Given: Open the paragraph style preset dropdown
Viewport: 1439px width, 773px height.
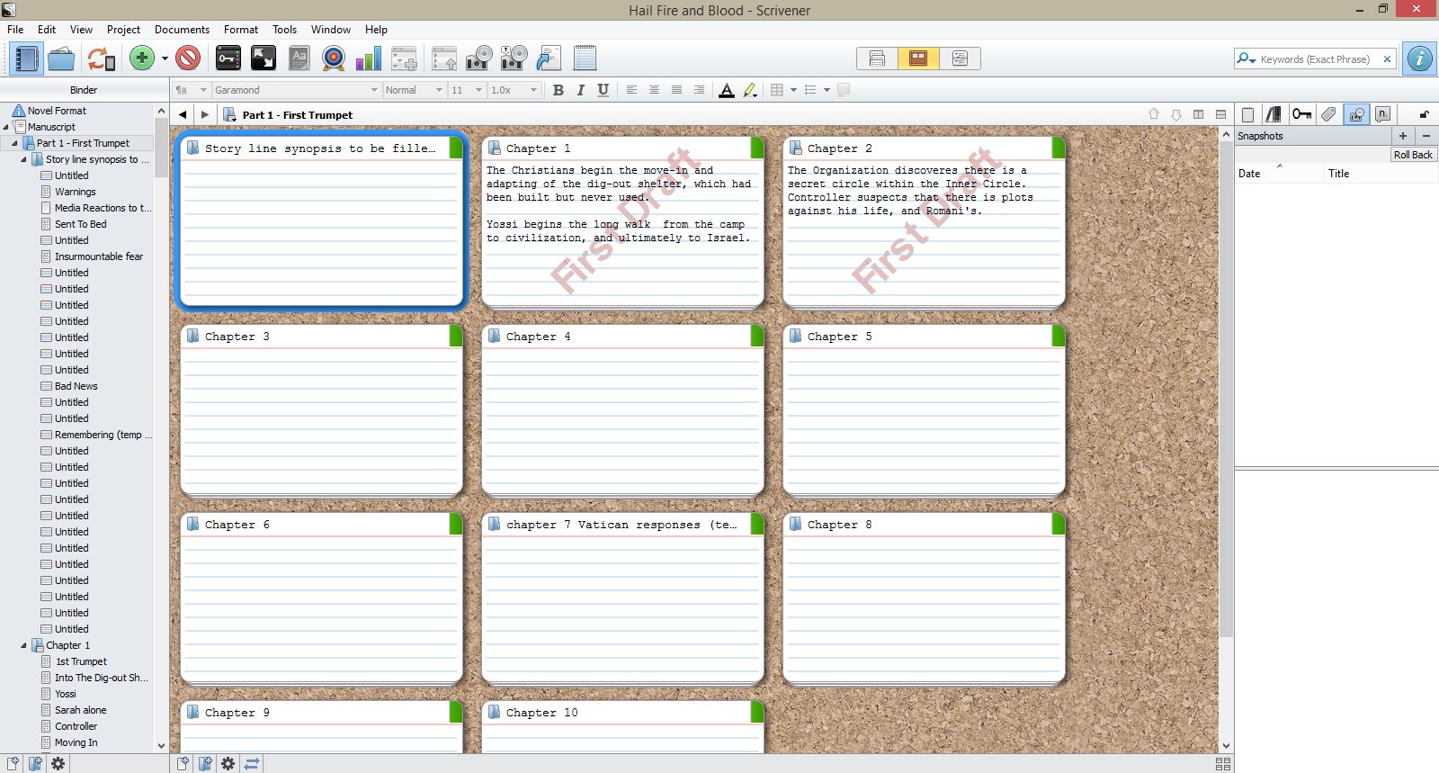Looking at the screenshot, I should [x=192, y=90].
